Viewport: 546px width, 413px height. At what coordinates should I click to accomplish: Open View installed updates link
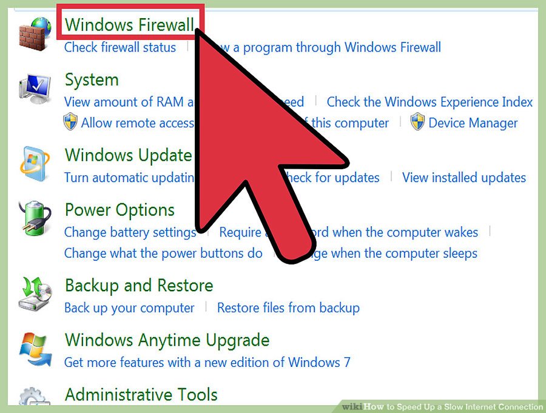[x=464, y=178]
